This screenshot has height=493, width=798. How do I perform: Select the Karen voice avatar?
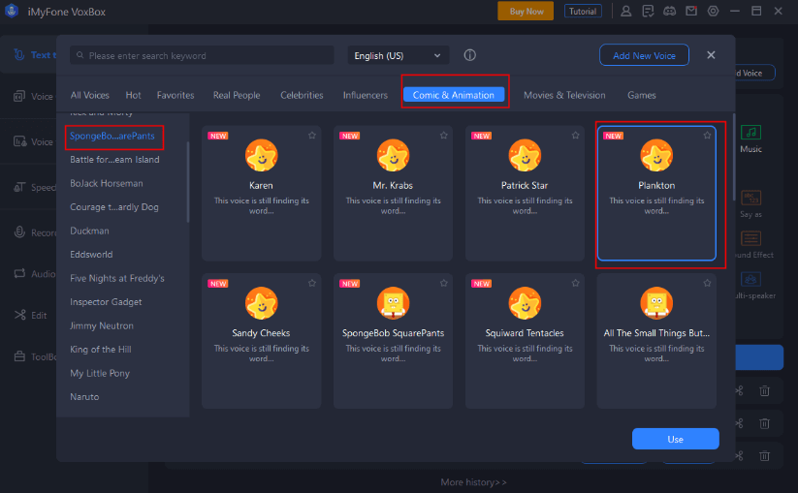(261, 155)
